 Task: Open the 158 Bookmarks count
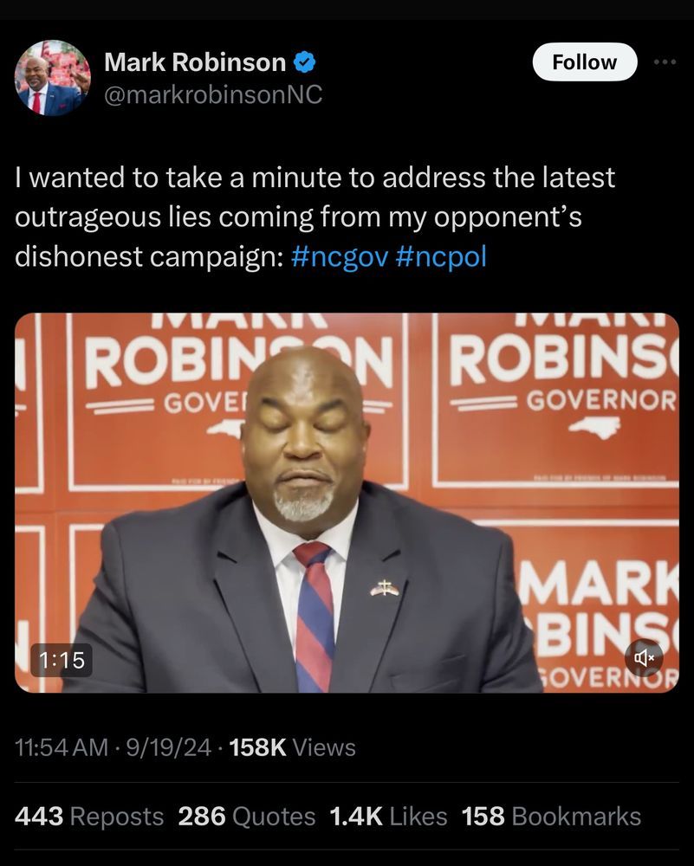coord(551,817)
